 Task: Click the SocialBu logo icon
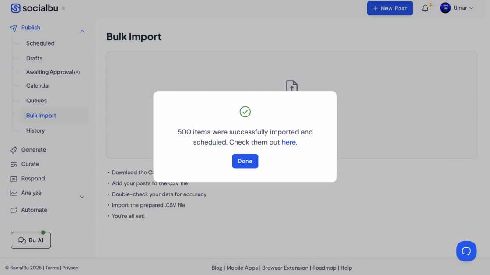click(15, 8)
